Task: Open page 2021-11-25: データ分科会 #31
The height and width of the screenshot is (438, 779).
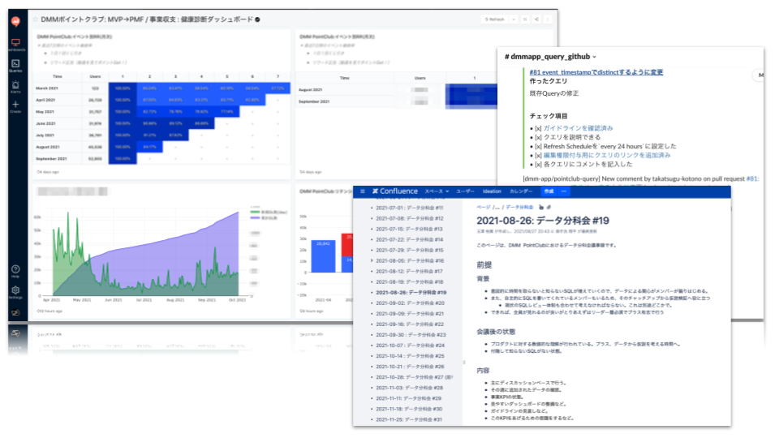Action: pos(409,419)
